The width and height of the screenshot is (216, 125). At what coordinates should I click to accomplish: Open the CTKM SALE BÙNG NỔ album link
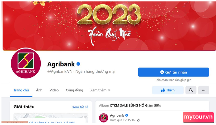click(135, 106)
